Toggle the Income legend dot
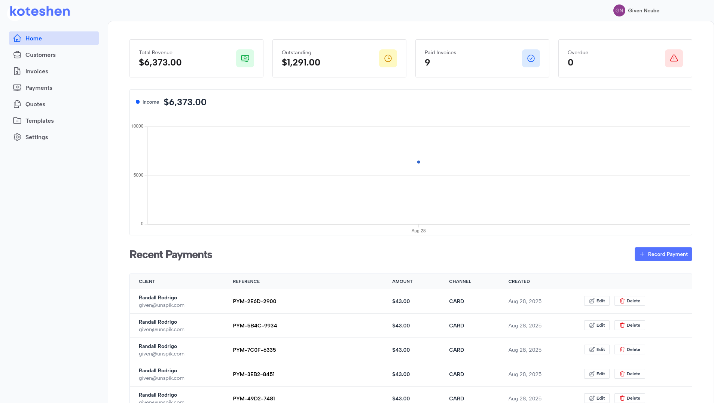This screenshot has height=403, width=714. 138,102
